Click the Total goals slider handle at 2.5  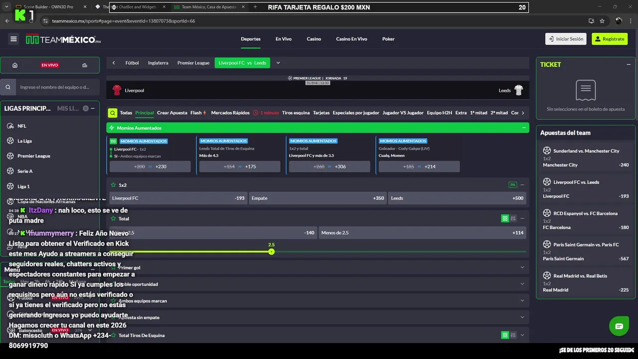click(272, 252)
